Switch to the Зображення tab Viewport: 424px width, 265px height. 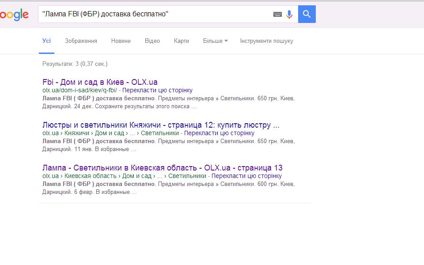pos(81,41)
